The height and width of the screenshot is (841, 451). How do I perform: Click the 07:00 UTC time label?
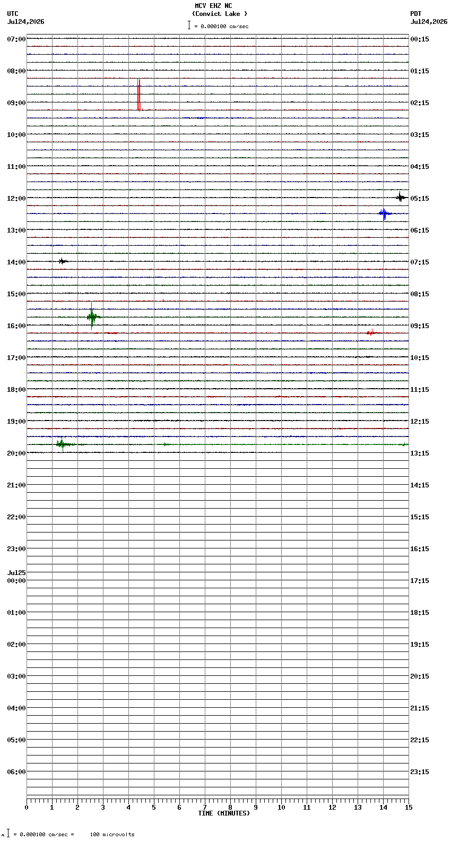16,39
